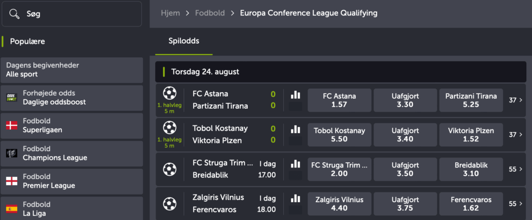Open statistics icon for Tobol Kostanay match

pos(296,129)
